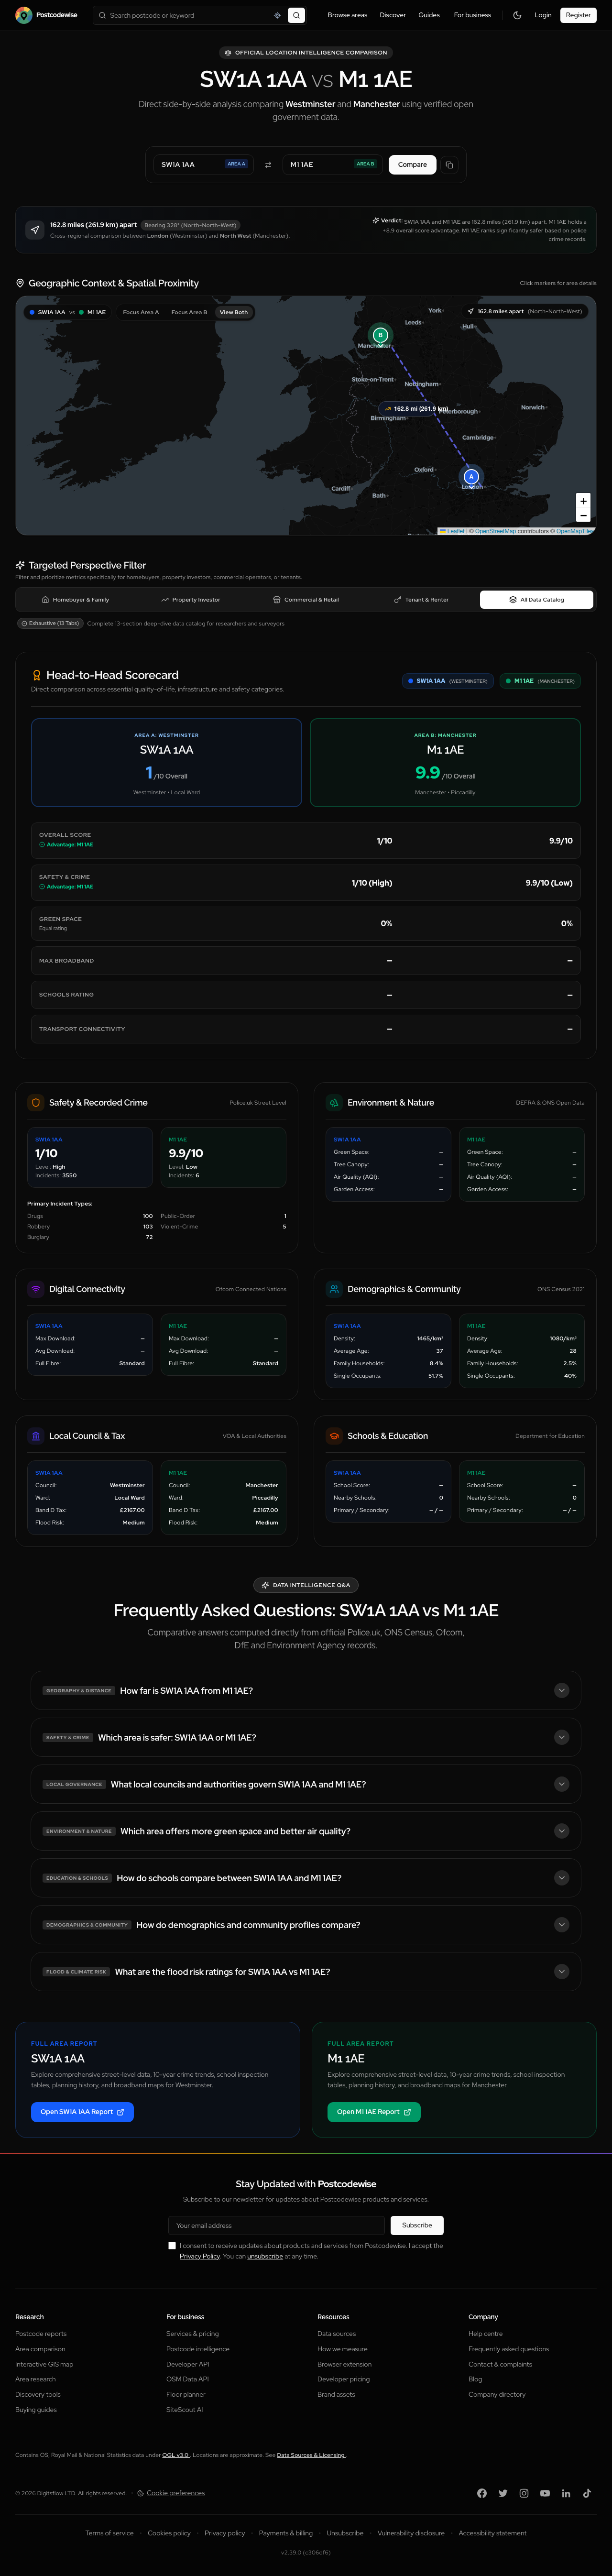Screen dimensions: 612x2576
Task: Expand 'How far is SW1A 1AA from M1 1AE?'
Action: (x=306, y=1690)
